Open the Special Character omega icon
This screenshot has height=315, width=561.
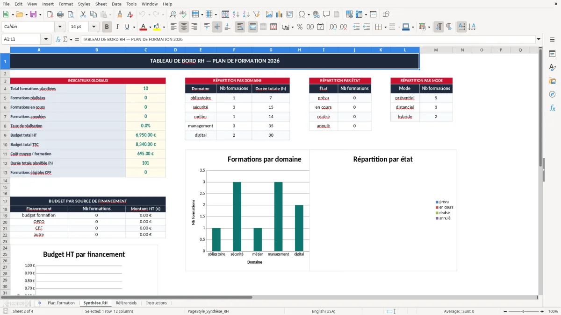[x=301, y=14]
